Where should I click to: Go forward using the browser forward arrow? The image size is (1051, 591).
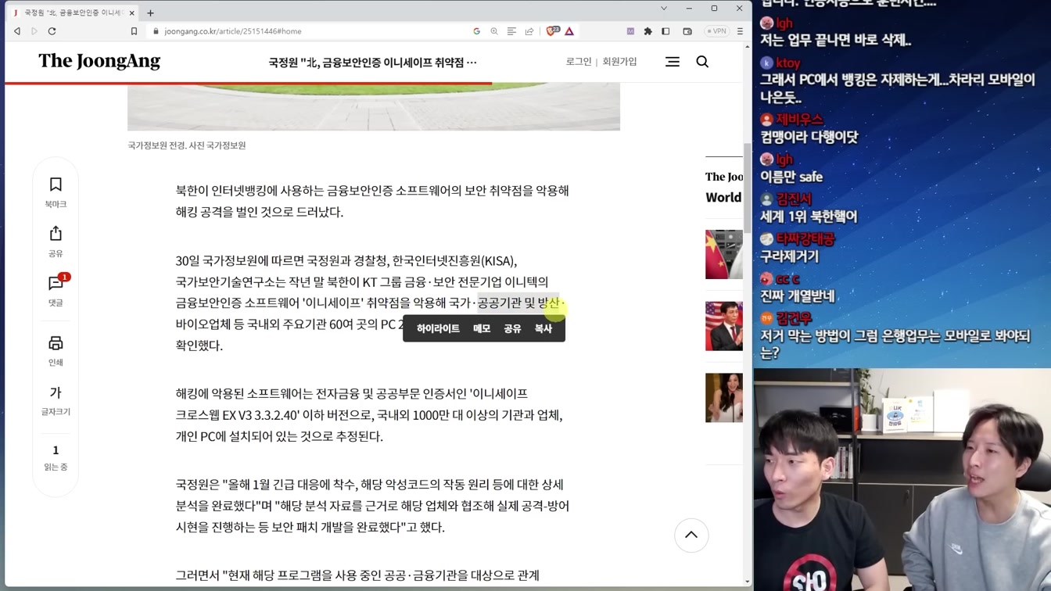point(34,31)
